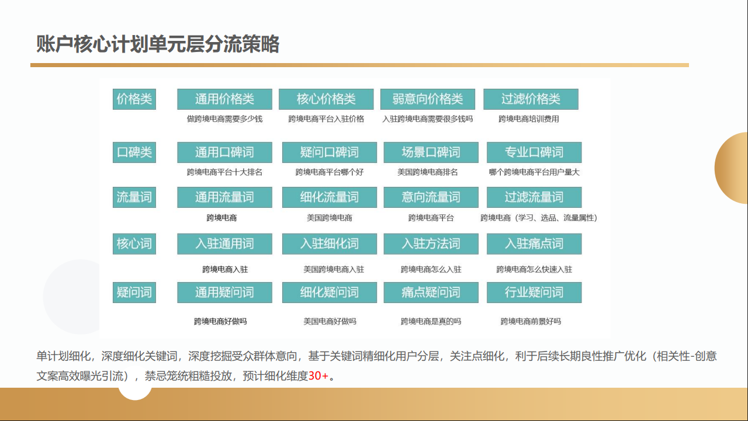Select the text 跨境电商平台 under 意向流量词
Viewport: 748px width, 421px height.
coord(431,218)
